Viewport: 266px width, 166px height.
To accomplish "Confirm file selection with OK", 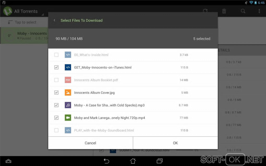I will coord(176,143).
